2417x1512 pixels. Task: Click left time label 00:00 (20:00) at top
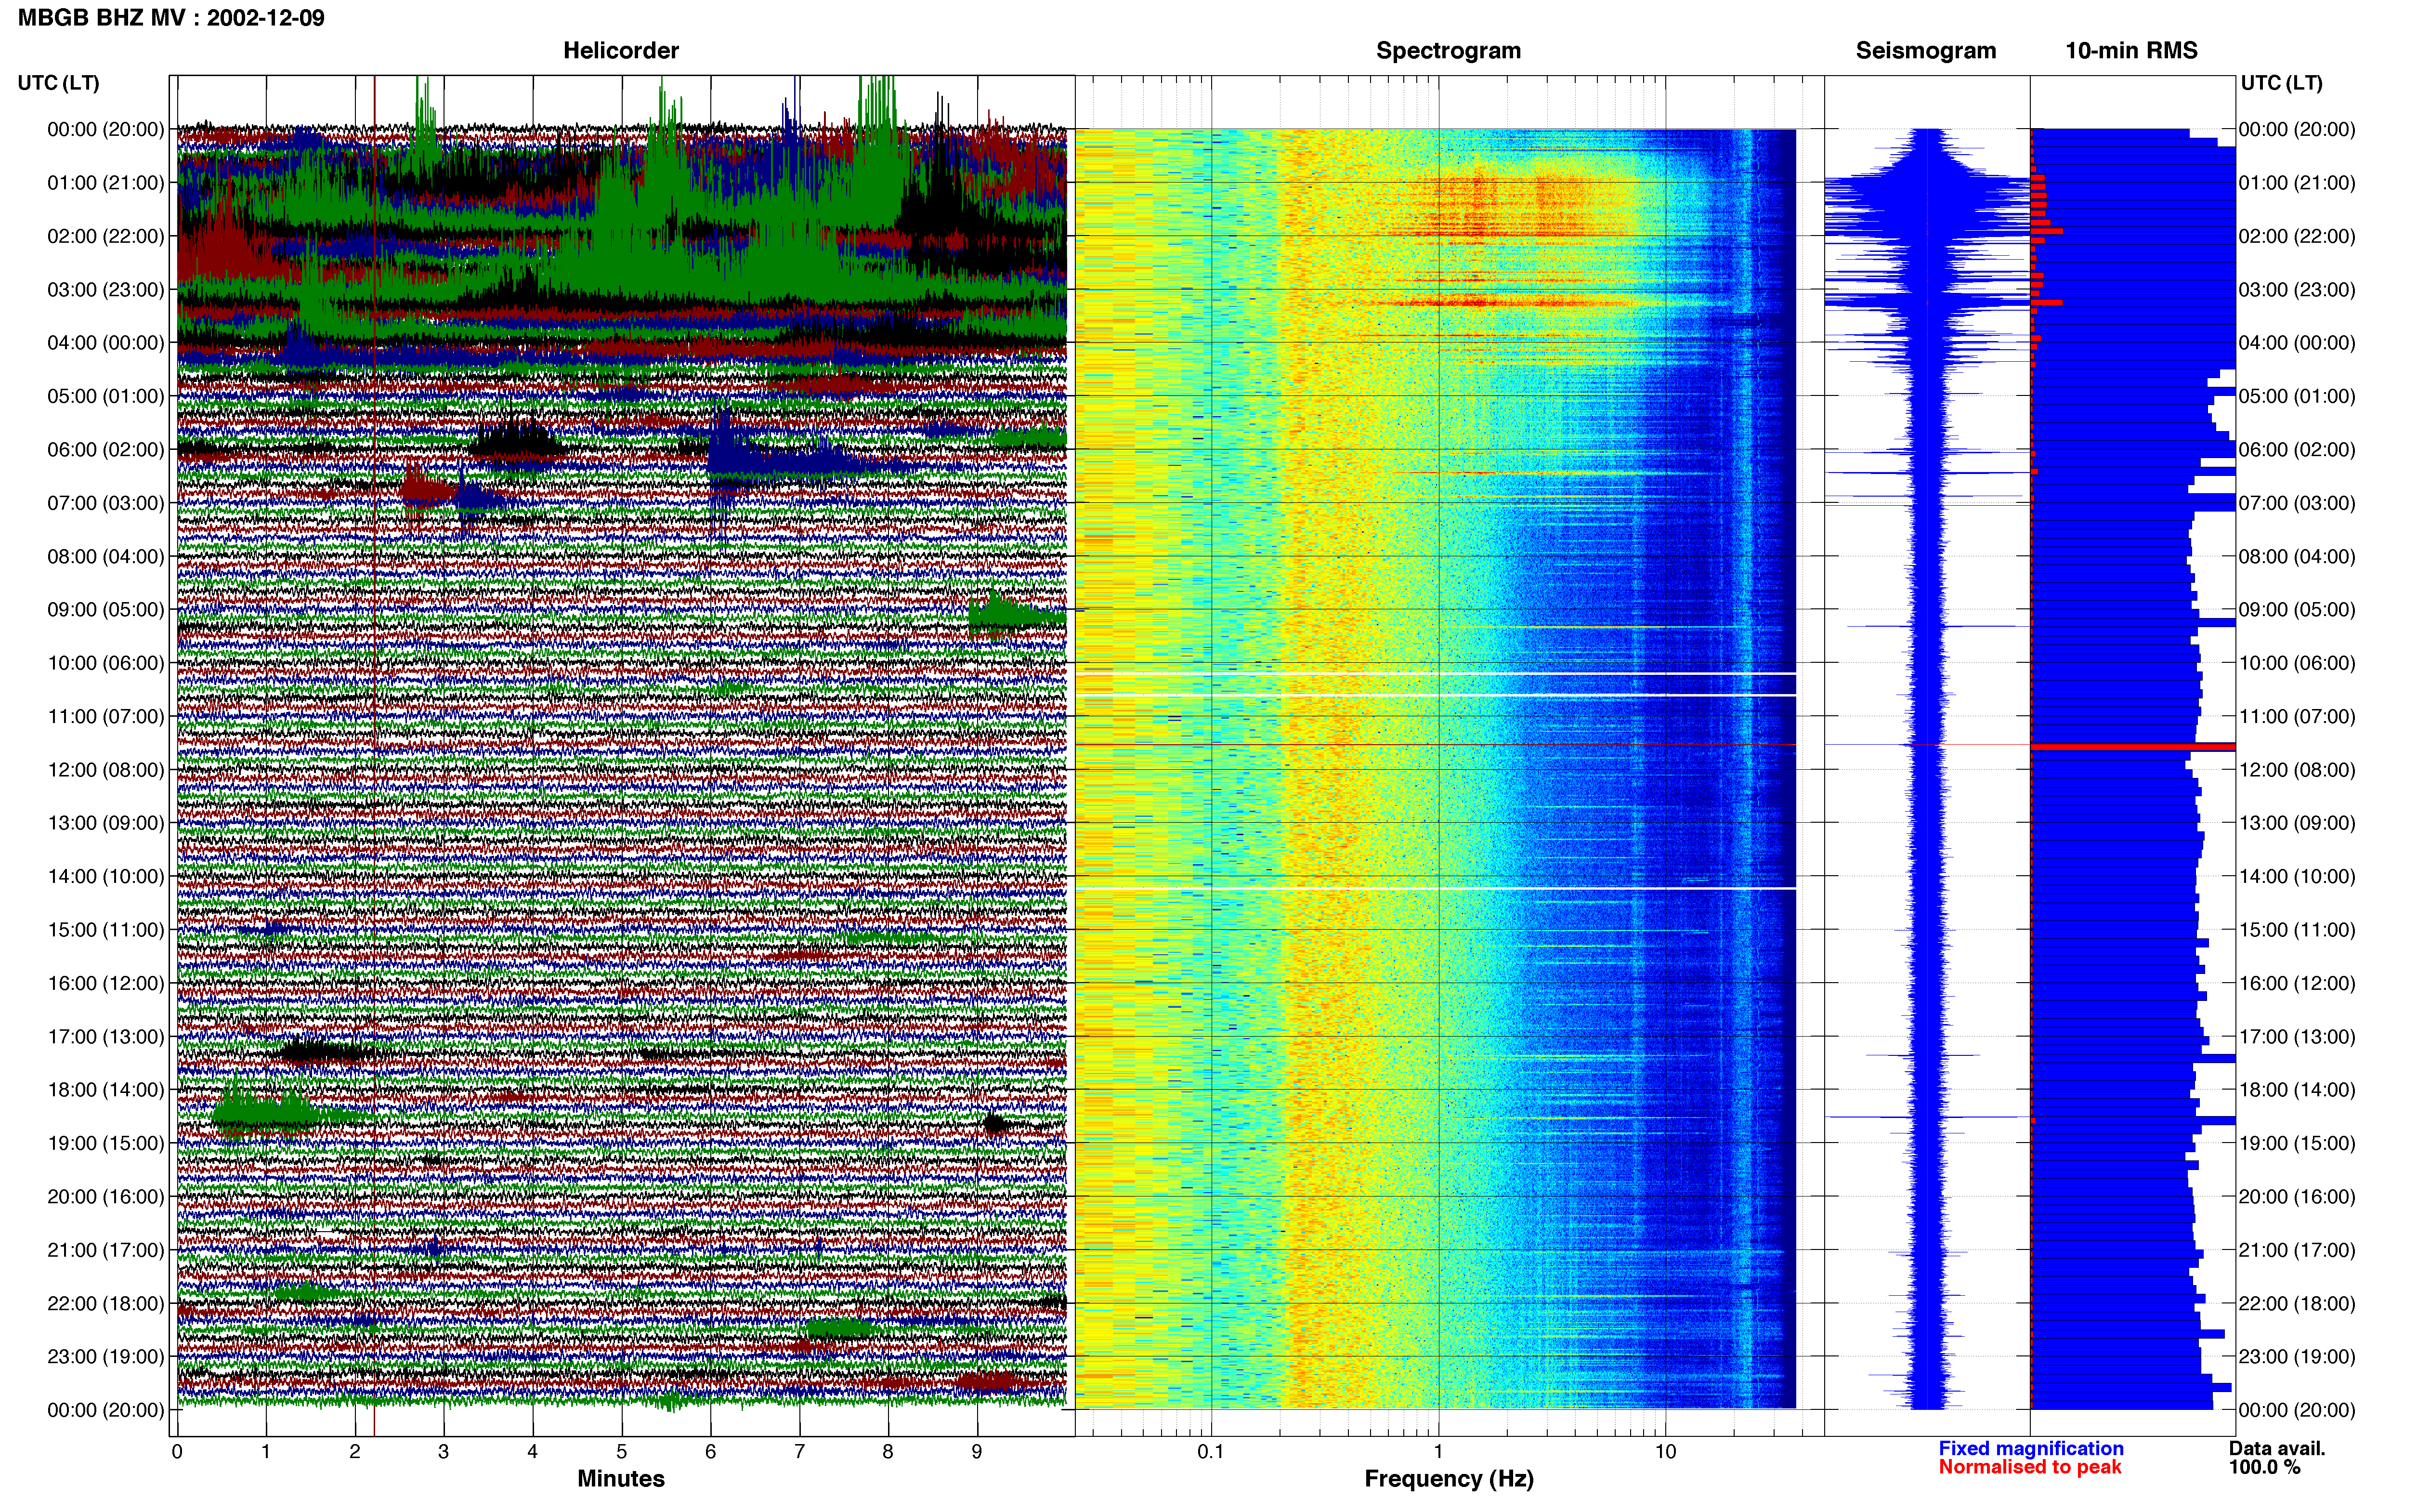pos(106,129)
